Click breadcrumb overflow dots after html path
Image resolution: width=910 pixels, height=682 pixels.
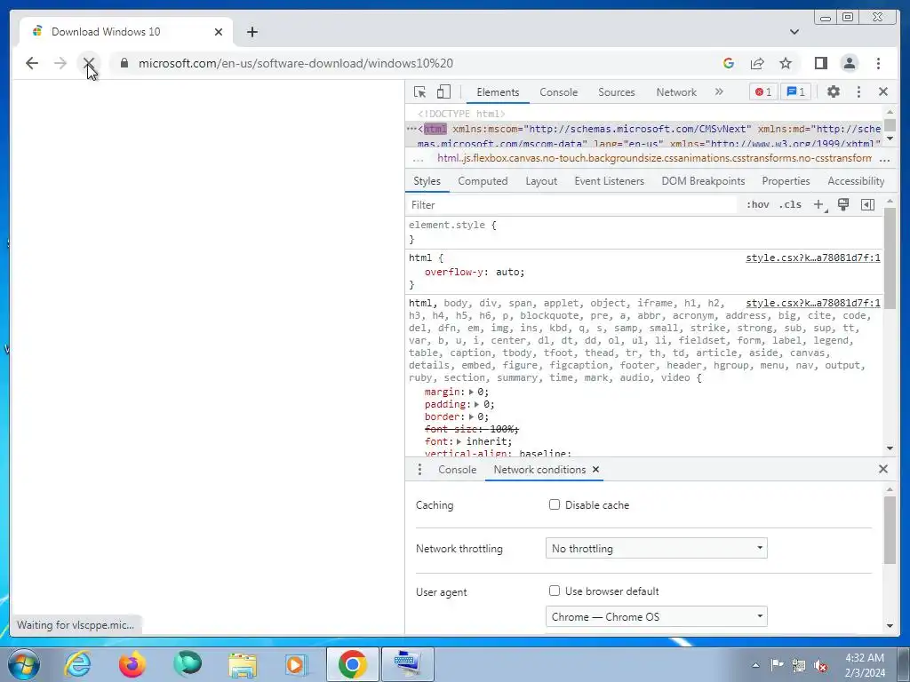point(884,158)
